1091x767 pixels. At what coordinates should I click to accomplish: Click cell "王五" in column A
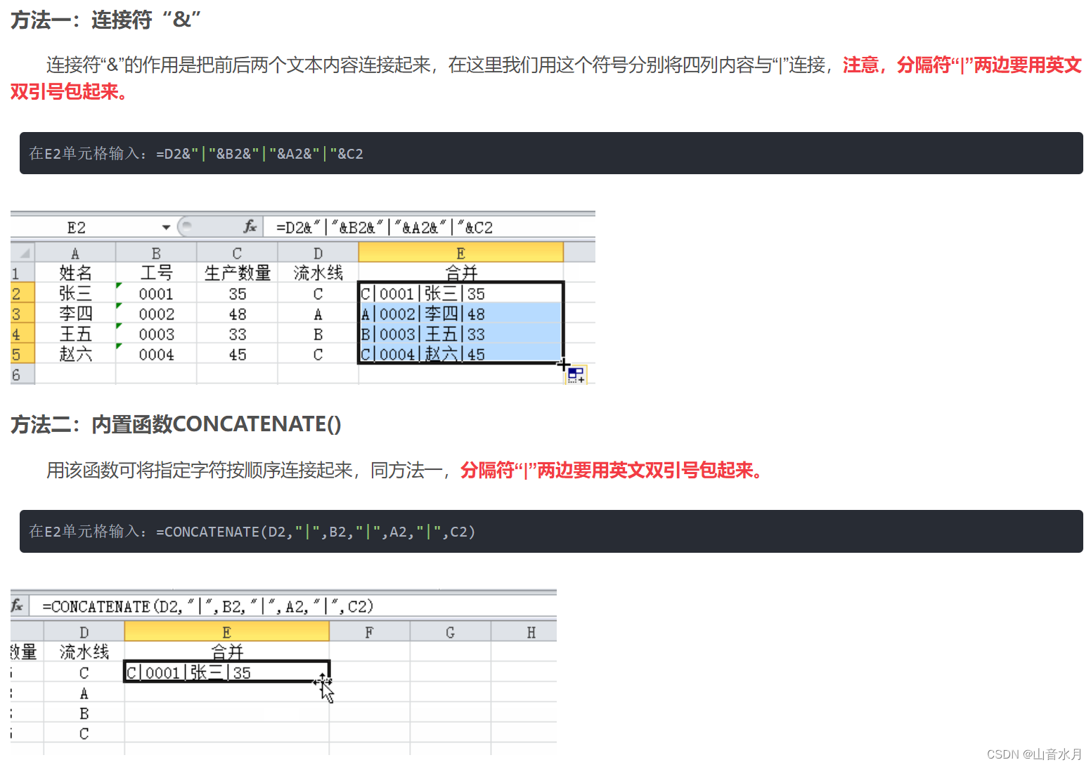point(75,334)
